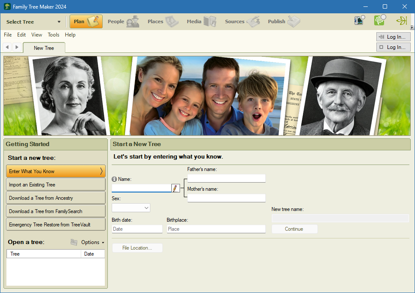Open the Tools menu
The image size is (415, 293).
pyautogui.click(x=53, y=35)
